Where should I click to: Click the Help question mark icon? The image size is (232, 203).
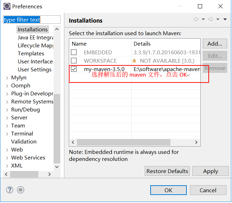[x=10, y=190]
